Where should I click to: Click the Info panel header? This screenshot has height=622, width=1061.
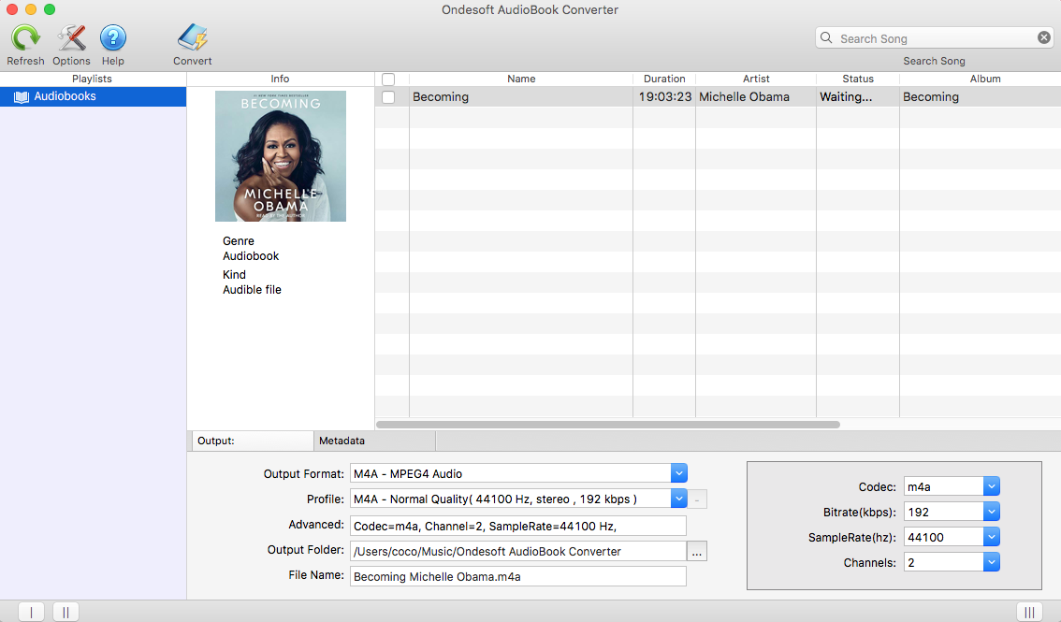pyautogui.click(x=280, y=79)
